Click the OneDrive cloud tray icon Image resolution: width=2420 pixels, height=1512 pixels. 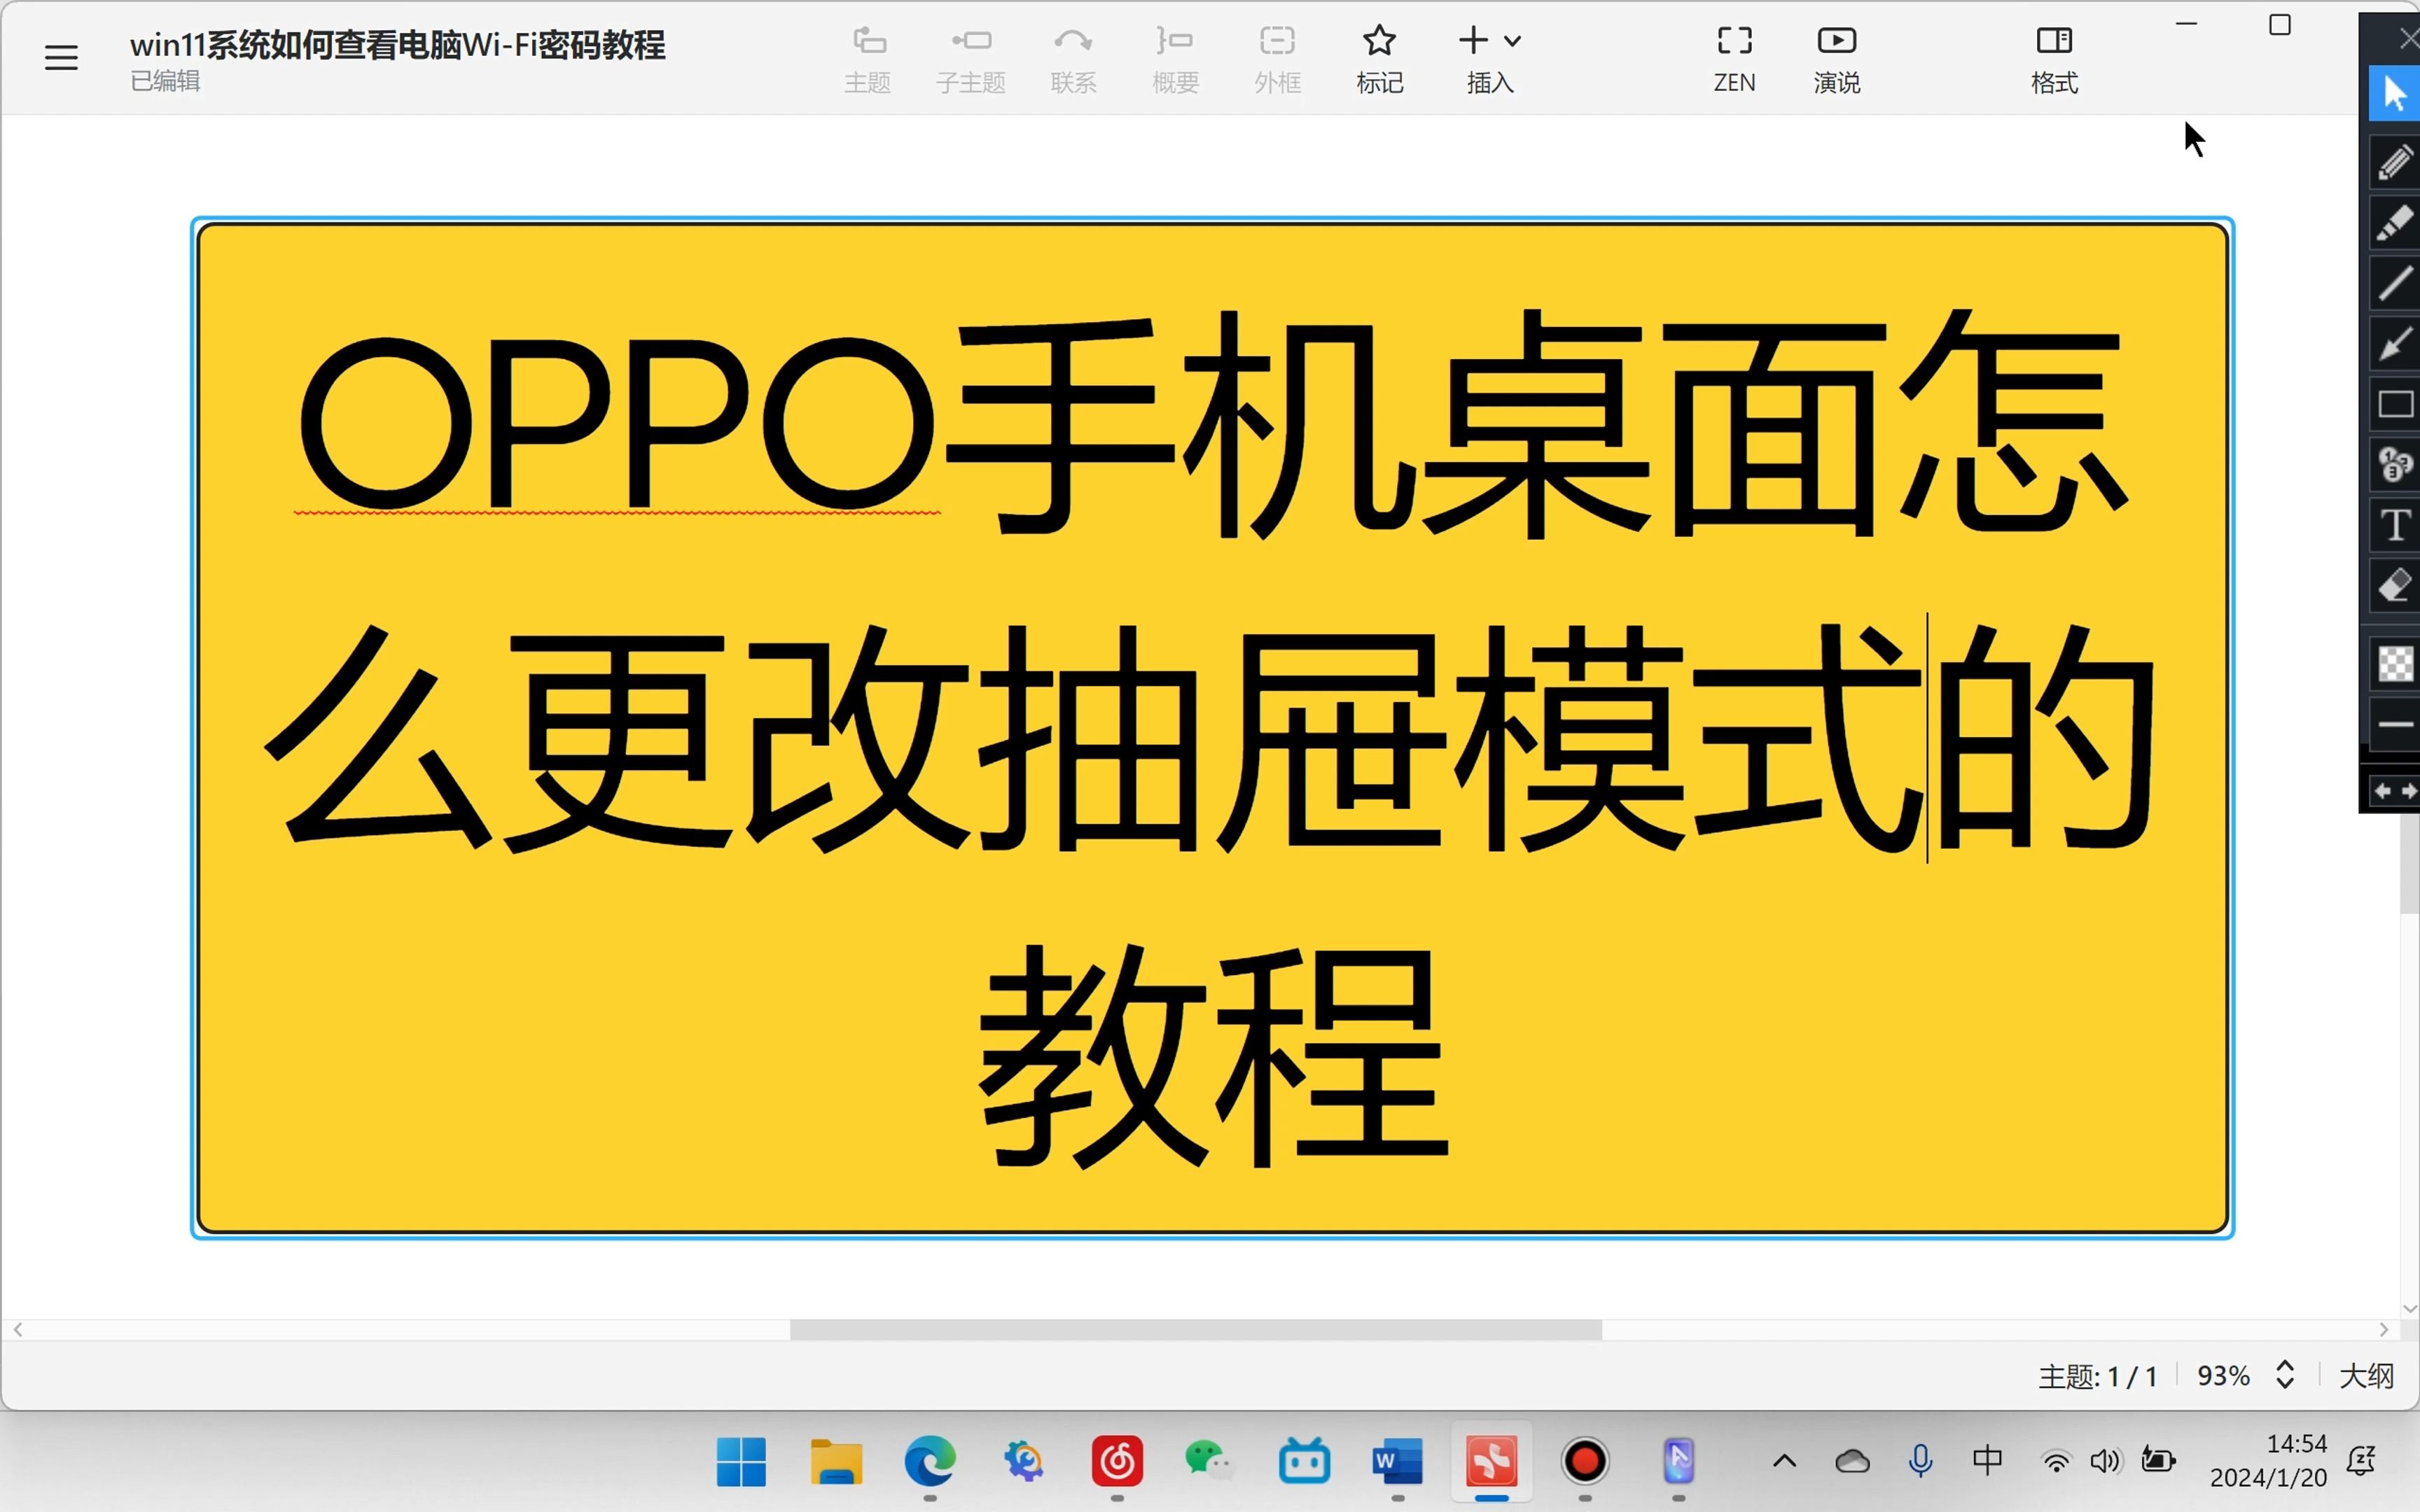click(x=1853, y=1462)
